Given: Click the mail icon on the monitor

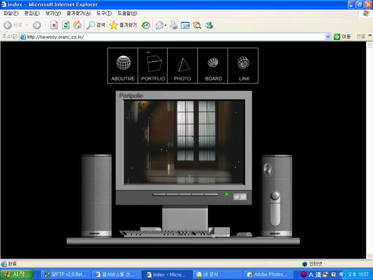Looking at the screenshot, I should tap(244, 197).
